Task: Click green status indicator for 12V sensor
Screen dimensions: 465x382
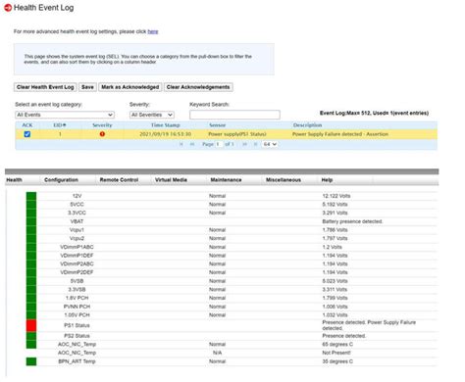Action: [31, 196]
